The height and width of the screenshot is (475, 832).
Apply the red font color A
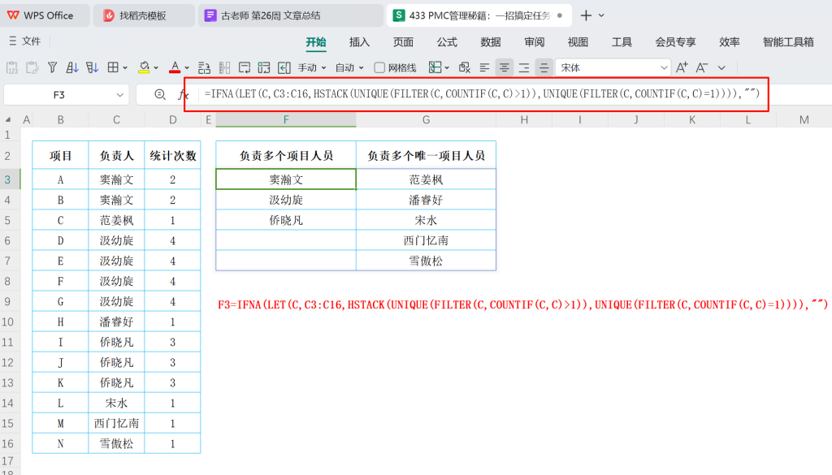(175, 68)
